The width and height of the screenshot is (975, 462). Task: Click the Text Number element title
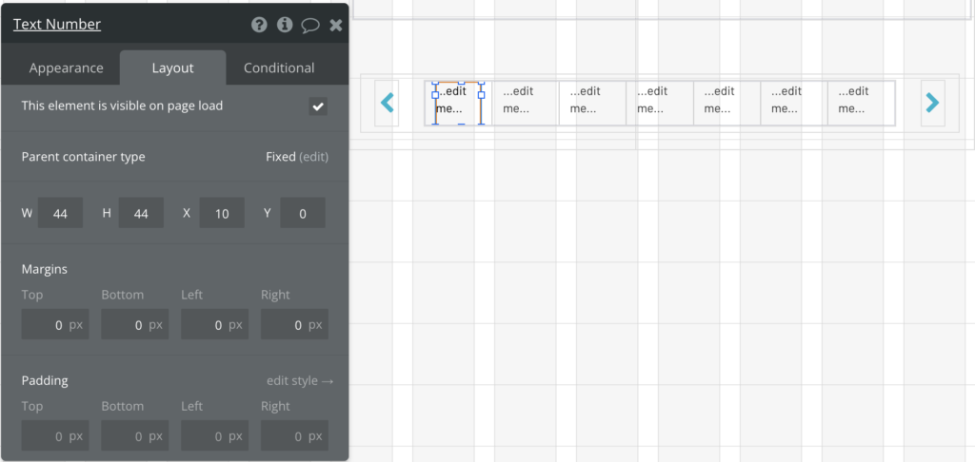[x=57, y=25]
